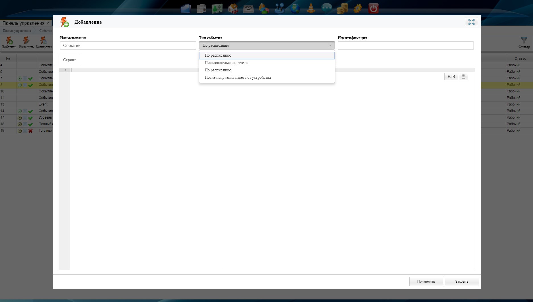Click the blue folders icon in top toolbar

pos(186,9)
